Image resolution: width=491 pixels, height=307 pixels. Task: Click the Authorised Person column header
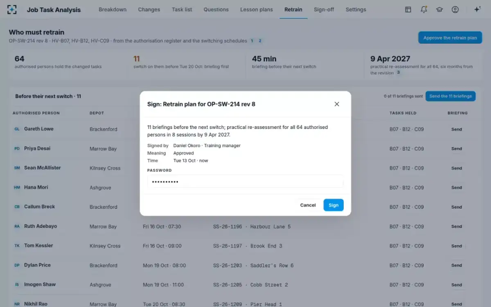36,113
